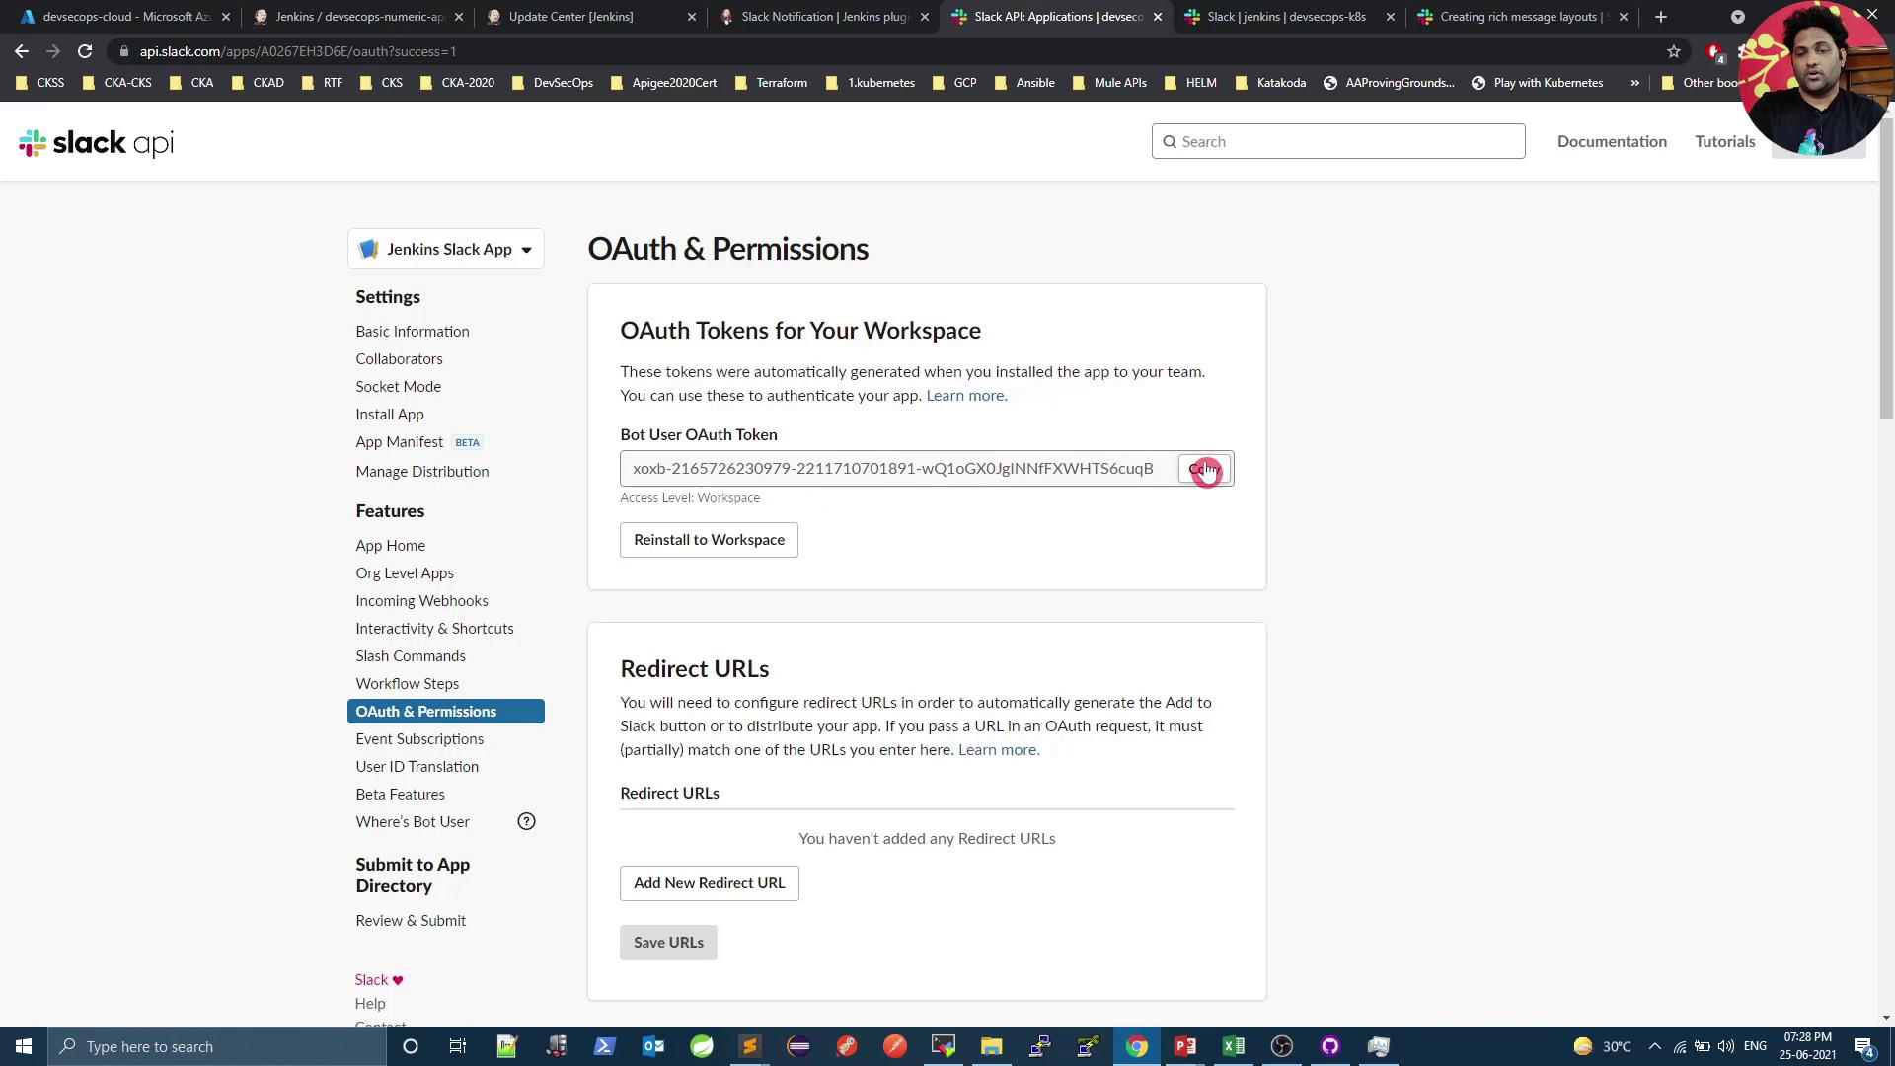Viewport: 1895px width, 1066px height.
Task: Go to Event Subscriptions in the sidebar
Action: (419, 738)
